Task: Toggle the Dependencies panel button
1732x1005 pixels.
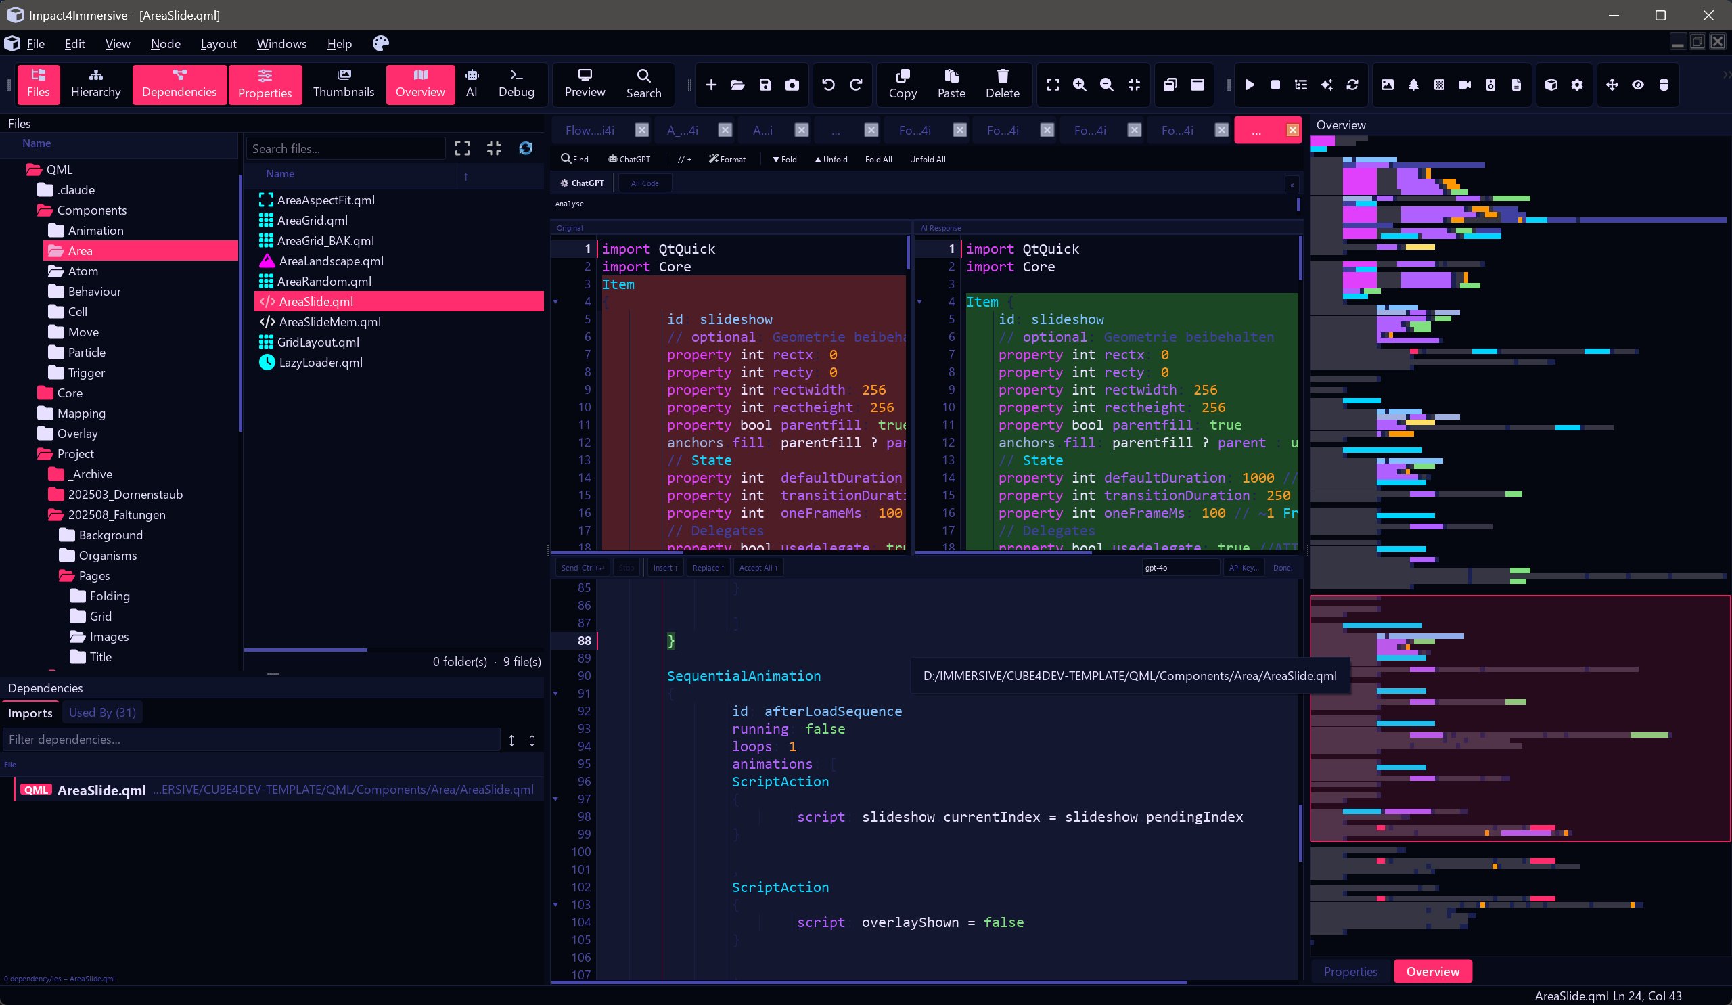Action: 179,85
